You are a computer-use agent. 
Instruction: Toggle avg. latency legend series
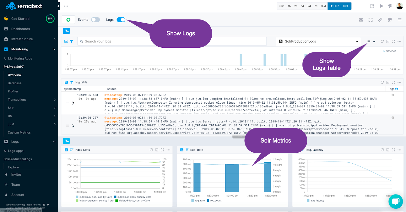pyautogui.click(x=315, y=201)
